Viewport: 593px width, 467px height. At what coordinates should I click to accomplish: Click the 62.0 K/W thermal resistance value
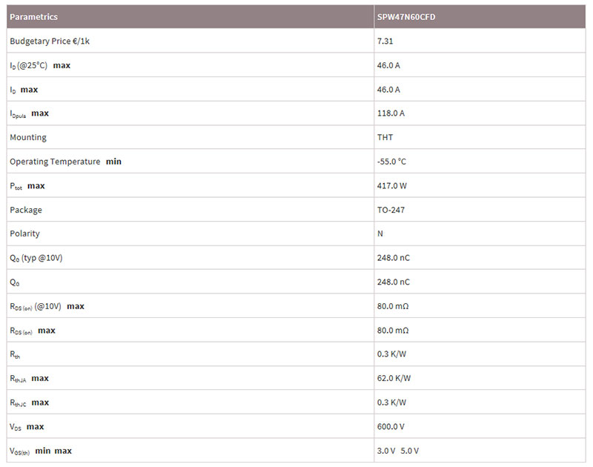click(394, 379)
